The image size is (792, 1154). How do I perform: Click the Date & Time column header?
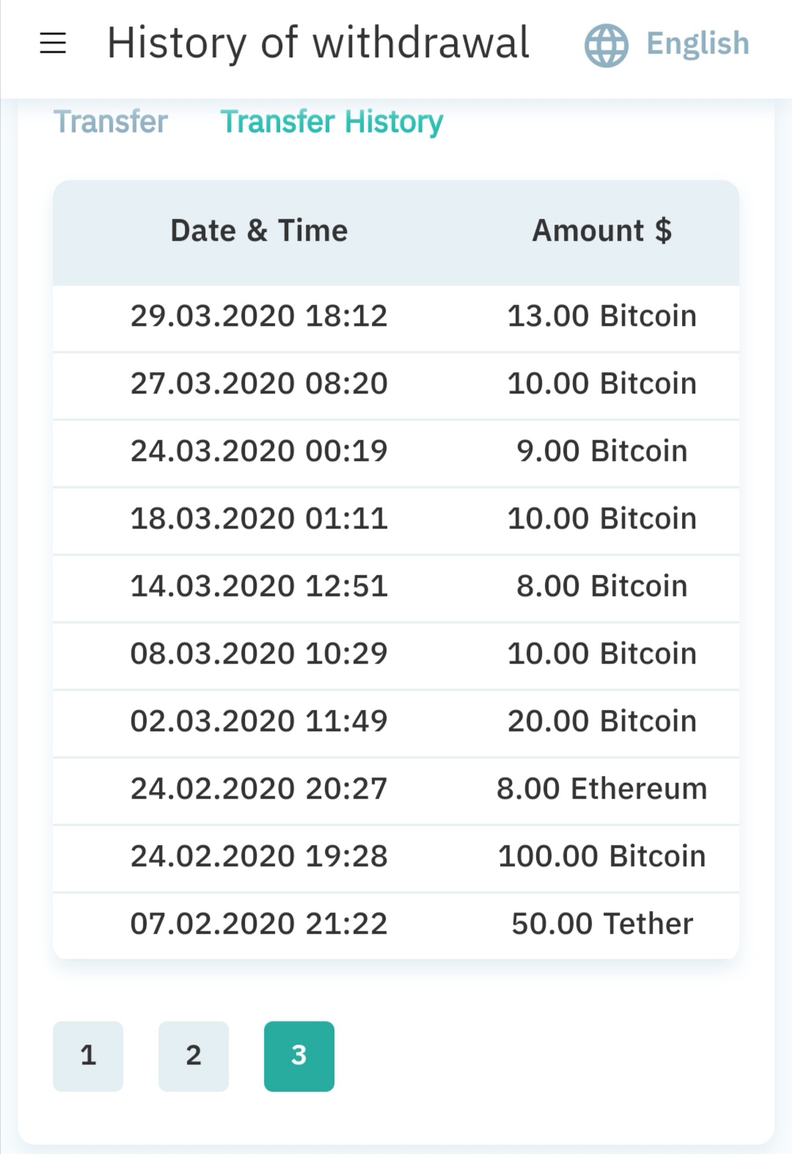(259, 231)
